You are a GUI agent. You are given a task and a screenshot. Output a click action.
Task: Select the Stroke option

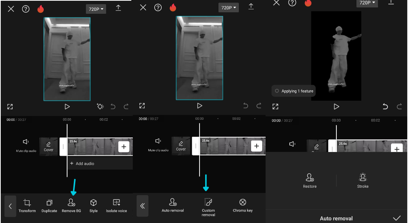[362, 180]
